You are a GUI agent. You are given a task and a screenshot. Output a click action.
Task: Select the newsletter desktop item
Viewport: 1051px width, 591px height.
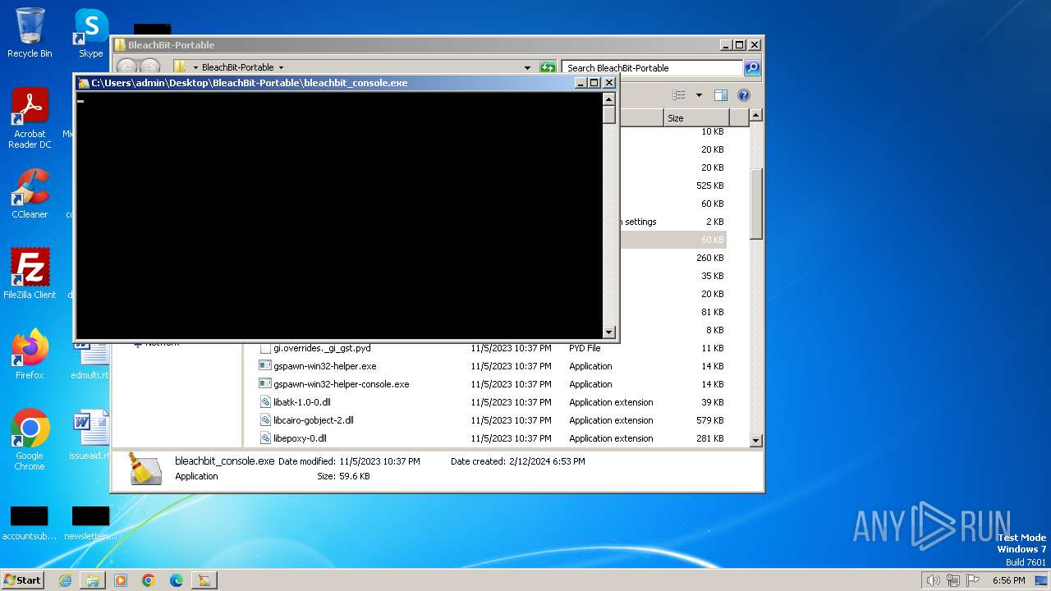[90, 524]
